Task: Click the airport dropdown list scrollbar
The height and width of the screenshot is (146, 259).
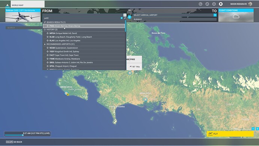Action: pyautogui.click(x=125, y=26)
